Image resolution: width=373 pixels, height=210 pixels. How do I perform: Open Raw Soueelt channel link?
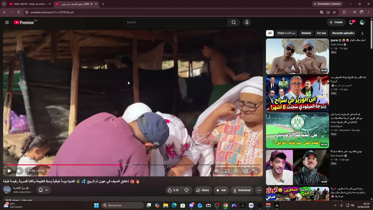point(337,156)
